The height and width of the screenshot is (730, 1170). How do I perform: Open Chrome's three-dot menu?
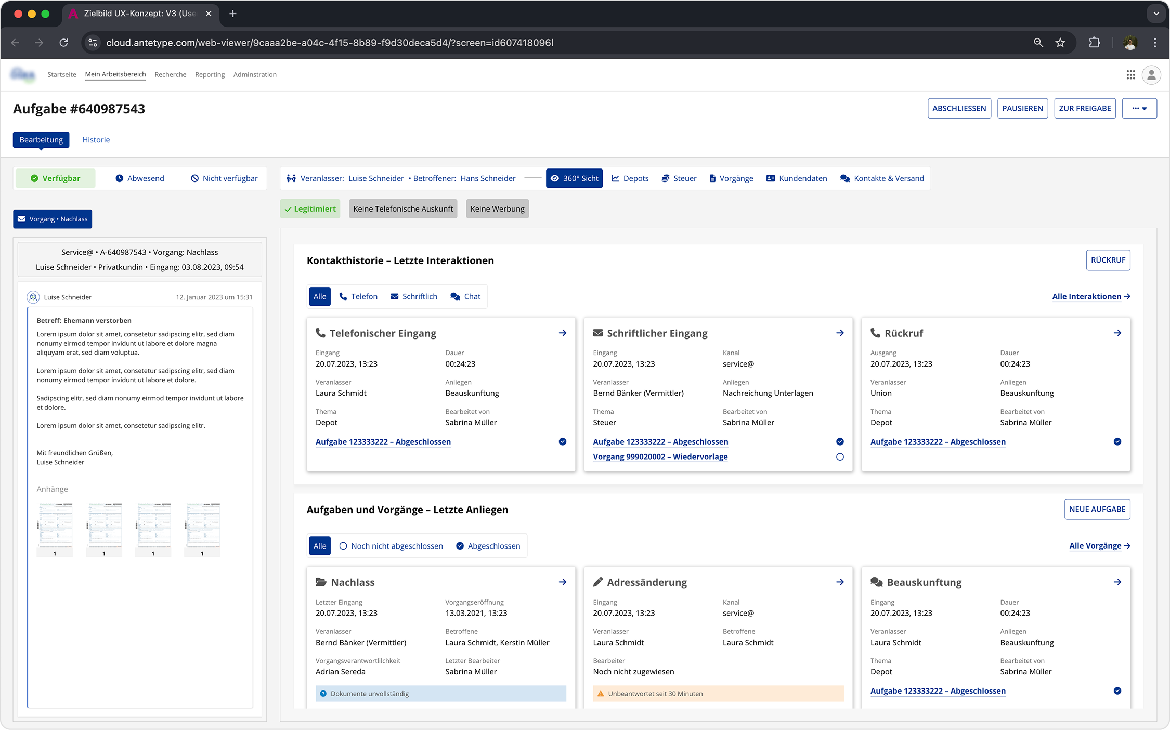(1155, 43)
